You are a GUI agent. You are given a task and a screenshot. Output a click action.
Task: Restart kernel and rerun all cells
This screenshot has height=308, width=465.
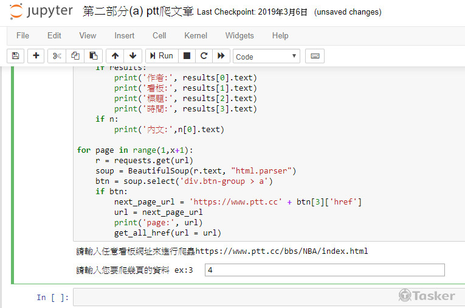tap(221, 56)
